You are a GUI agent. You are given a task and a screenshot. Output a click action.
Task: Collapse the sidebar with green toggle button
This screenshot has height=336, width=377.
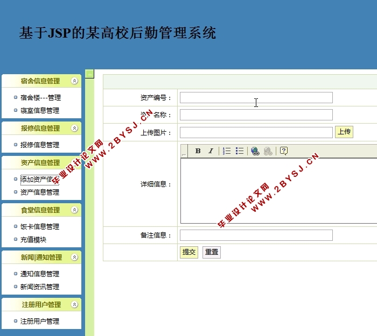[x=90, y=74]
